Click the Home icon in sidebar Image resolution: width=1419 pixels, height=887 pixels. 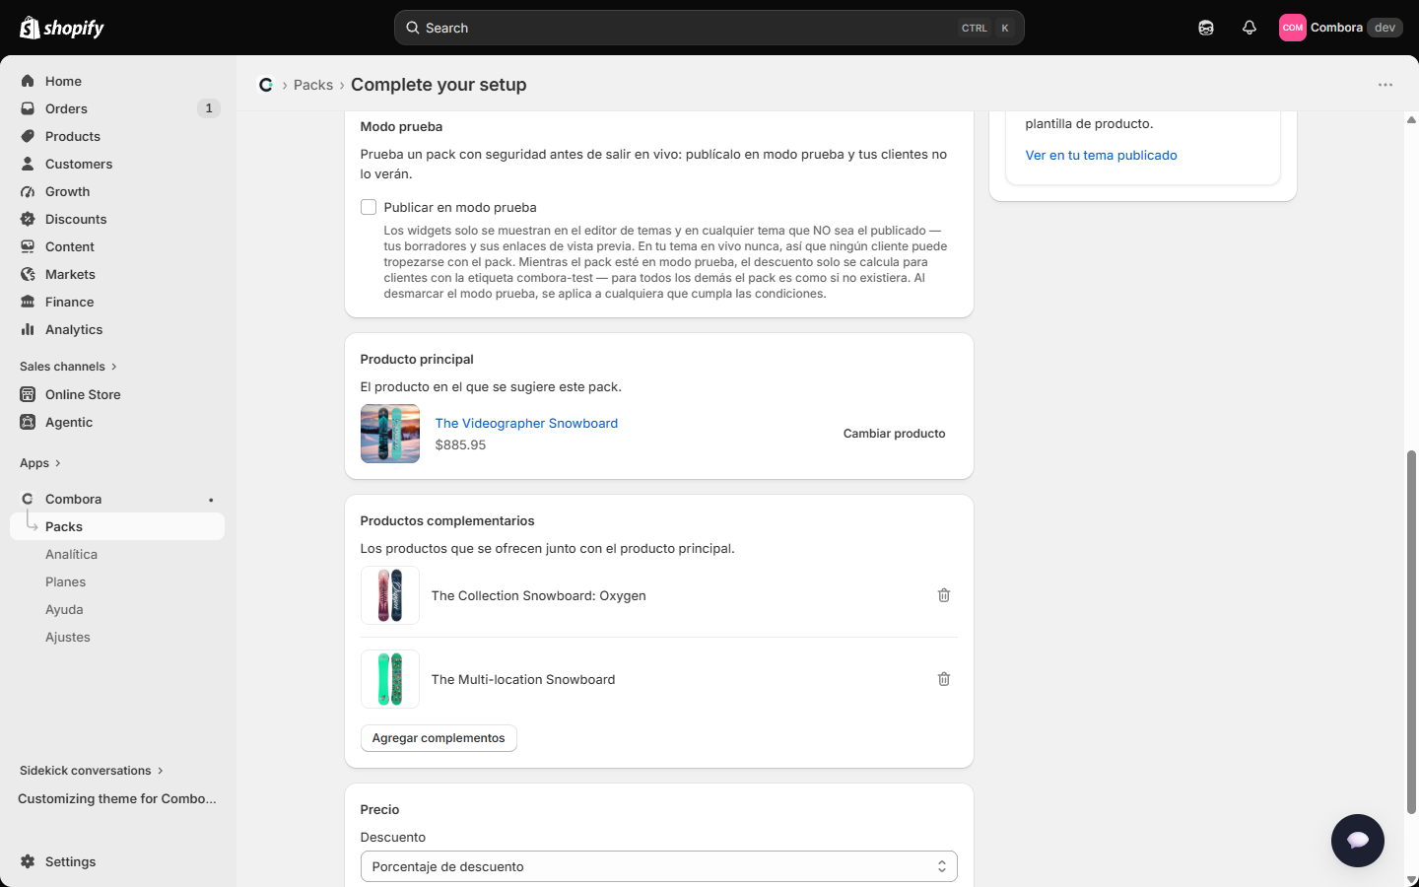(28, 81)
